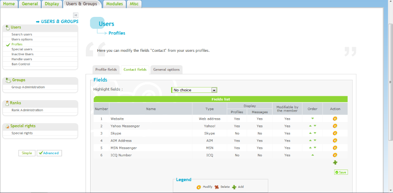Image resolution: width=393 pixels, height=193 pixels.
Task: Select the Users & Groups tab
Action: coord(82,4)
